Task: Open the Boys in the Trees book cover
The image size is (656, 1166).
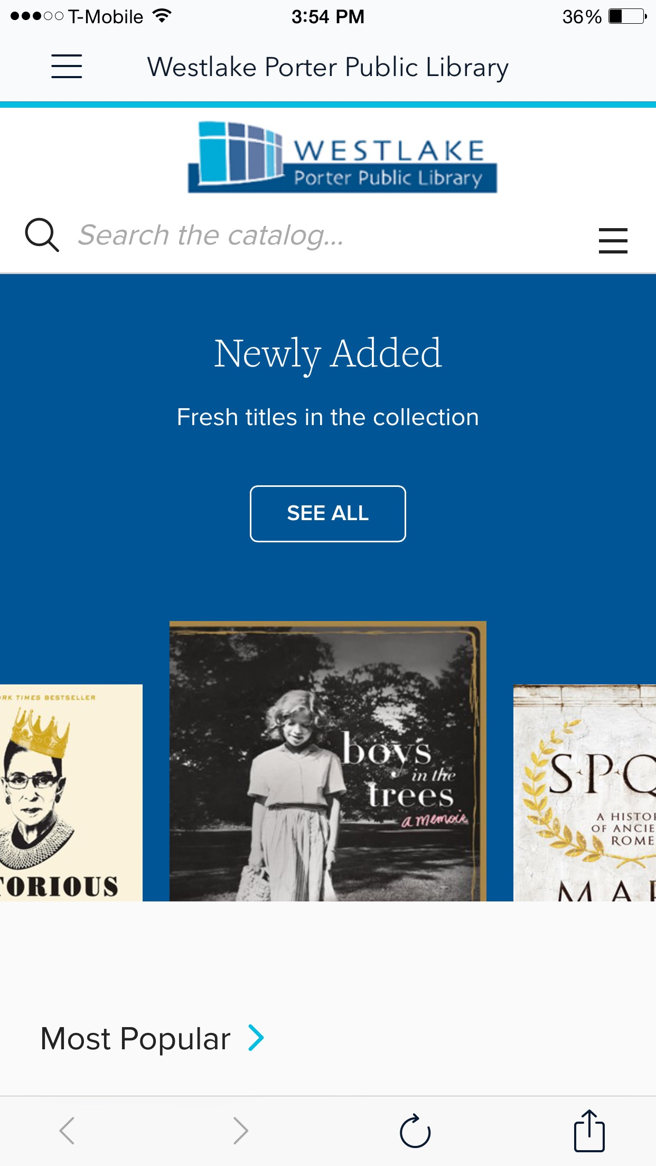Action: click(327, 761)
